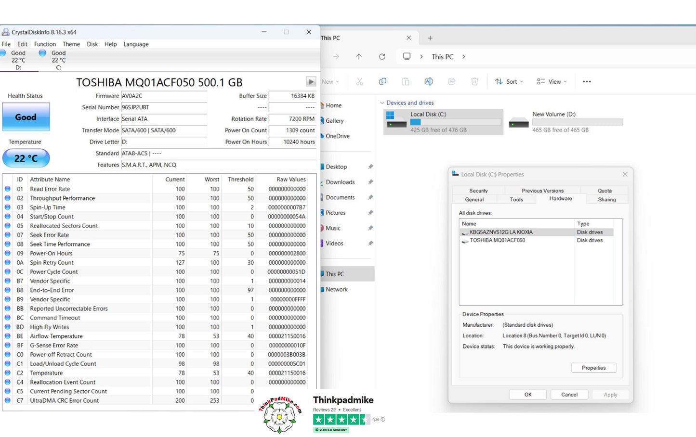The image size is (696, 437).
Task: Select the C: disk status at top
Action: click(x=58, y=60)
